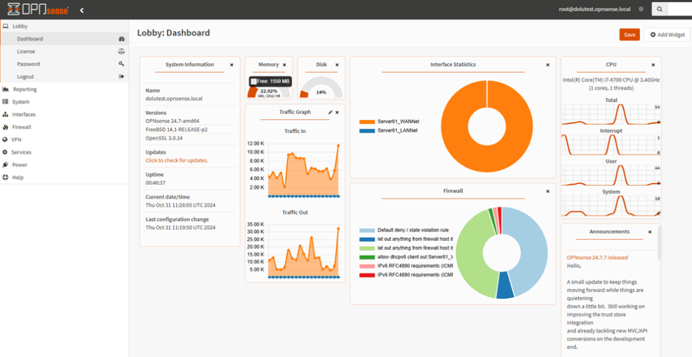
Task: Click the Password key icon
Action: [x=122, y=64]
